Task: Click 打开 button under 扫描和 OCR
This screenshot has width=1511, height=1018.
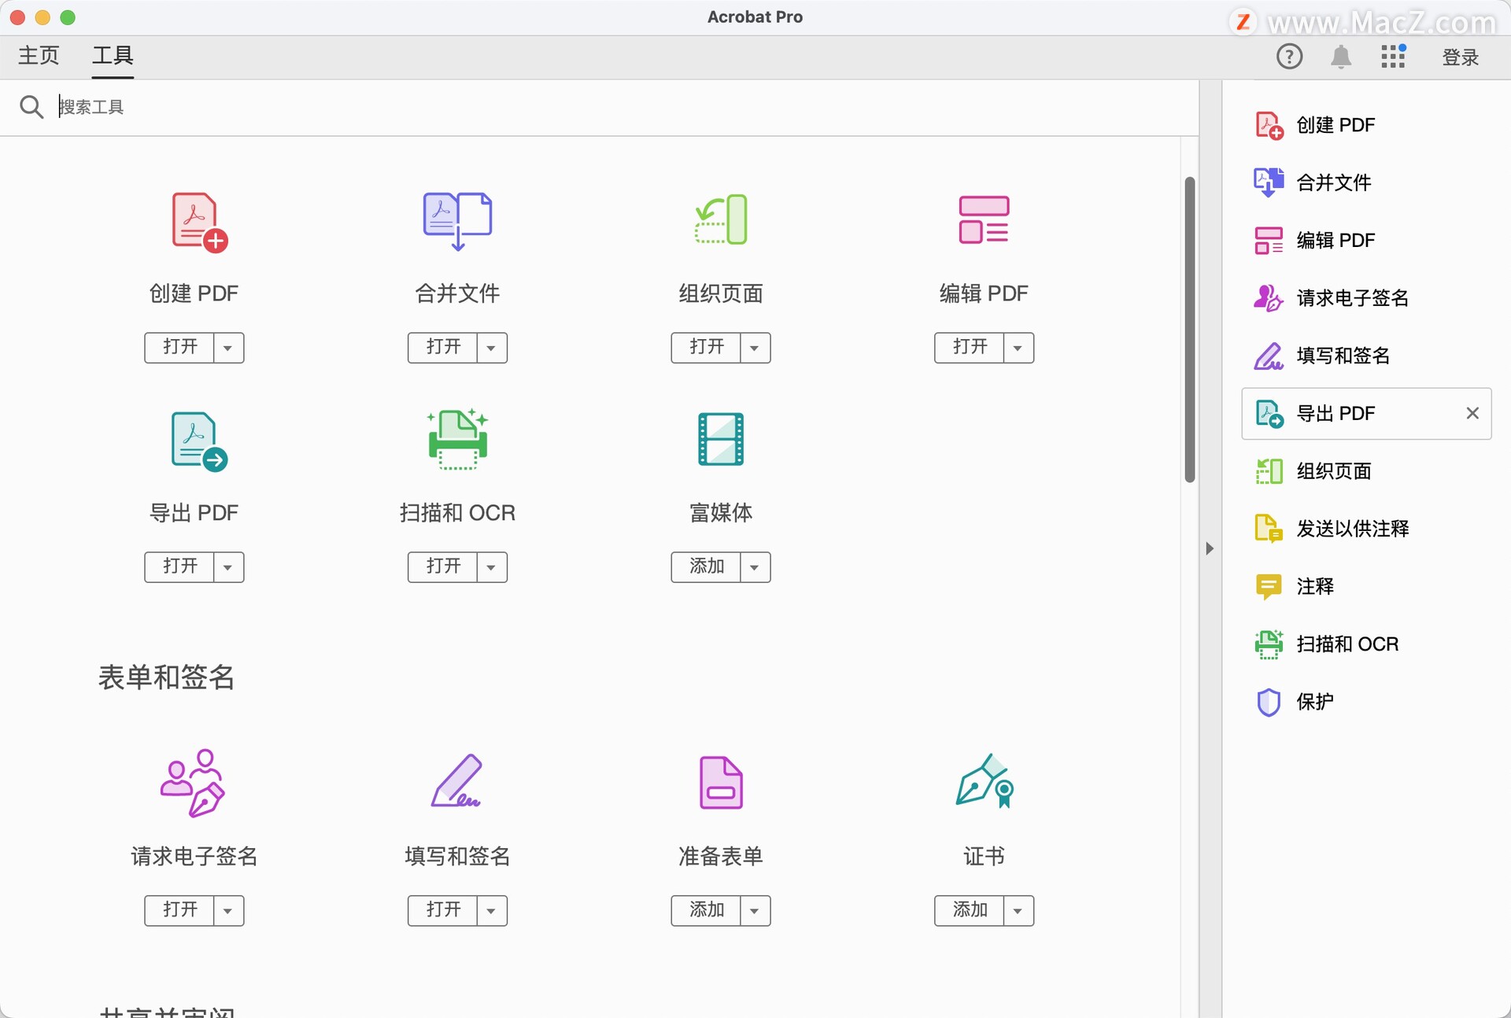Action: coord(443,567)
